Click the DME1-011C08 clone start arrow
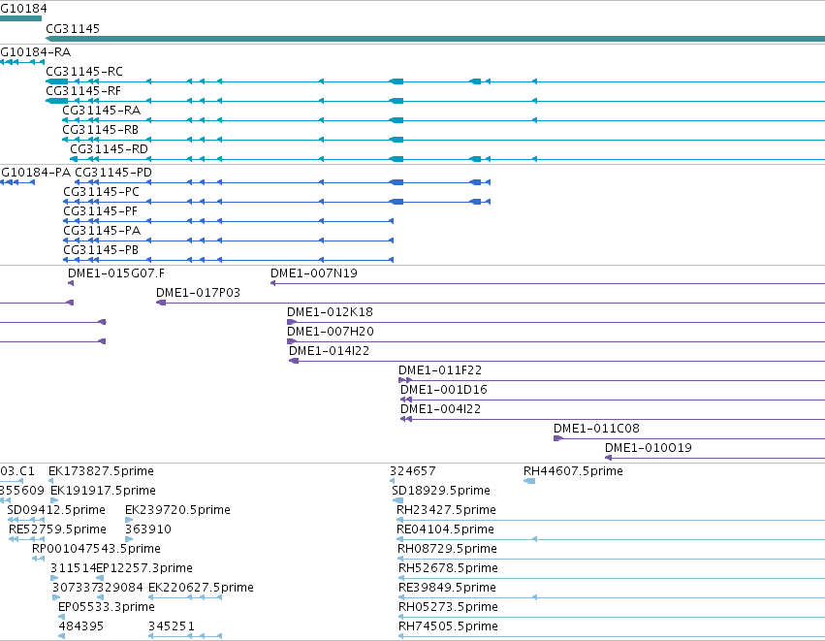Image resolution: width=825 pixels, height=641 pixels. click(x=558, y=438)
